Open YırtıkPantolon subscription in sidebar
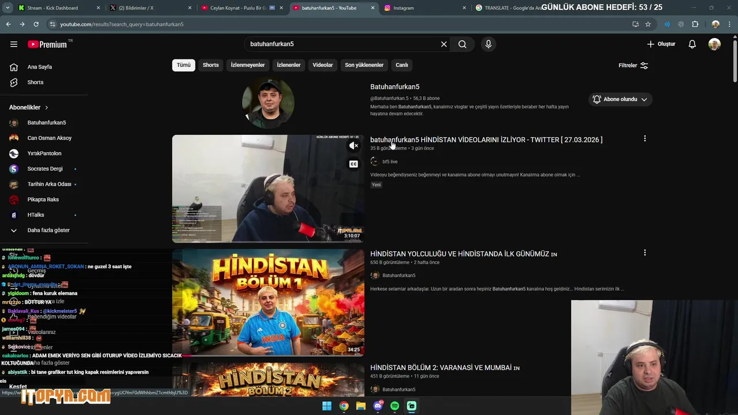This screenshot has width=738, height=415. click(44, 153)
